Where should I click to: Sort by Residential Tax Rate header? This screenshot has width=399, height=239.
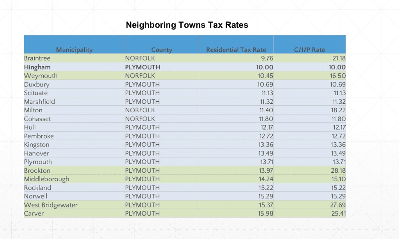[x=236, y=50]
